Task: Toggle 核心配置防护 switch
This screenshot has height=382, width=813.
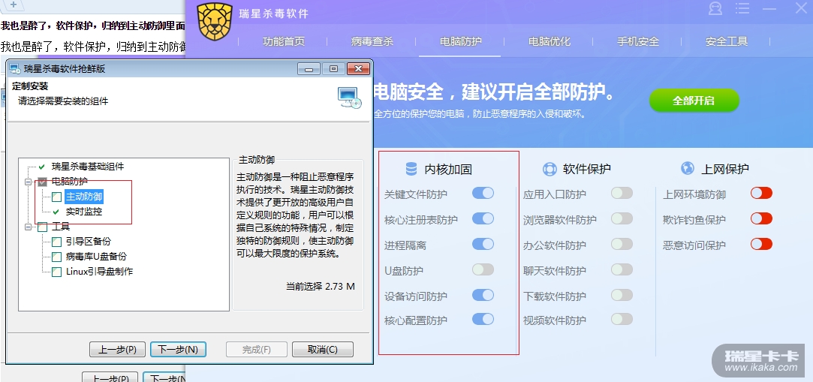Action: (x=483, y=319)
